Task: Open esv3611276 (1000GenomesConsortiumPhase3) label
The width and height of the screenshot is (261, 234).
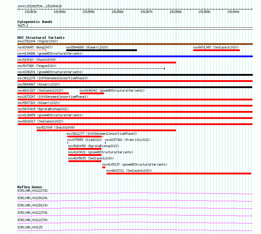Action: click(x=53, y=78)
